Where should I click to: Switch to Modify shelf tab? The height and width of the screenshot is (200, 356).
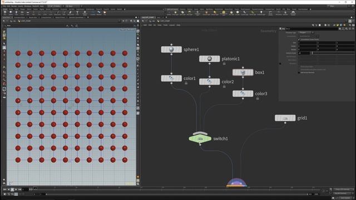click(11, 9)
